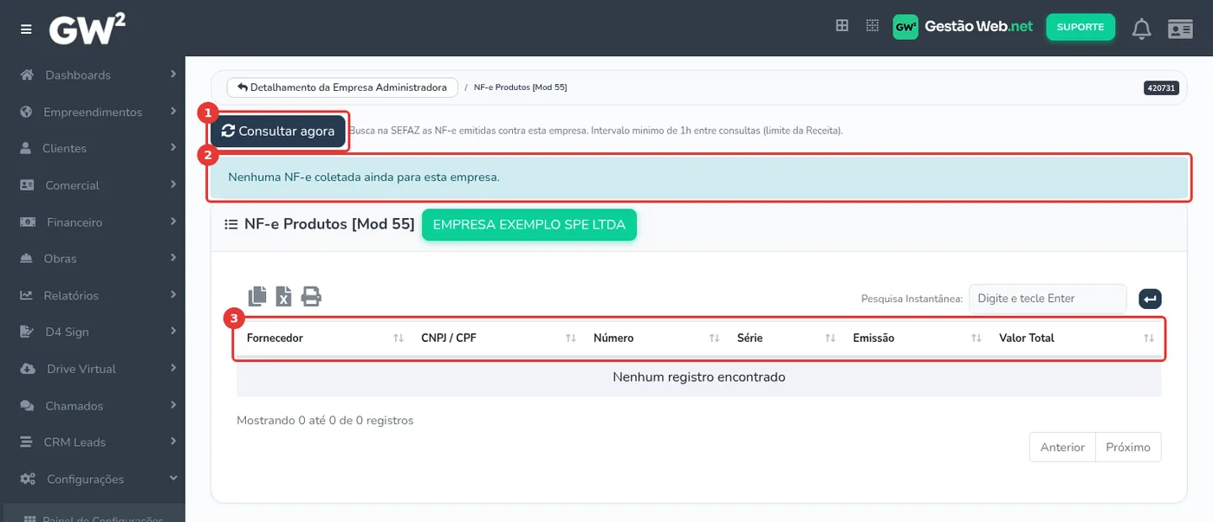Image resolution: width=1213 pixels, height=522 pixels.
Task: Click the CRM Leads list icon
Action: coord(27,441)
